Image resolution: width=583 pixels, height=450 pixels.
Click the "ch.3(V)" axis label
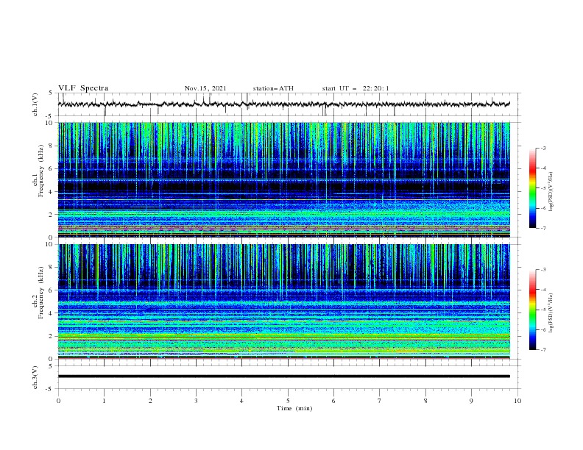35,377
